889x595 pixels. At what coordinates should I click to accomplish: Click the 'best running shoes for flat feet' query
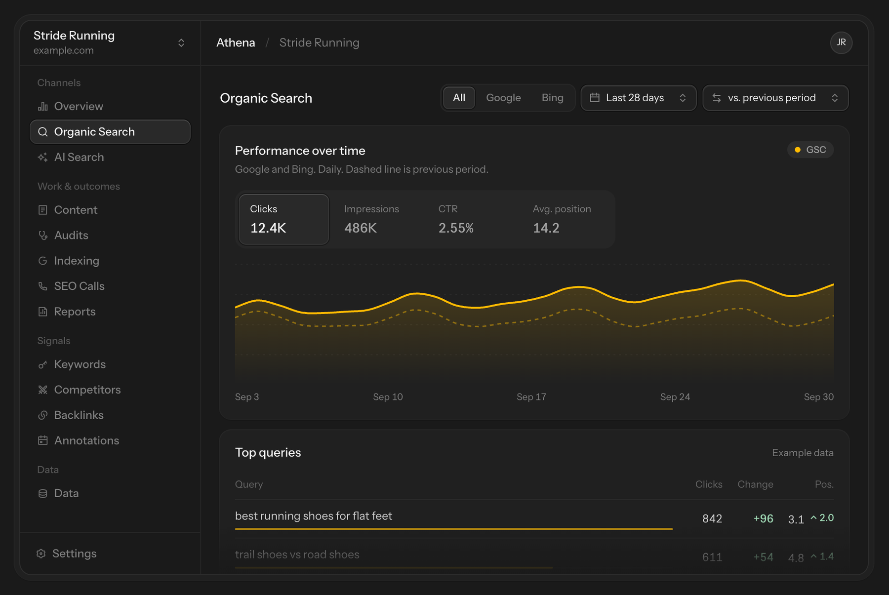pos(313,516)
